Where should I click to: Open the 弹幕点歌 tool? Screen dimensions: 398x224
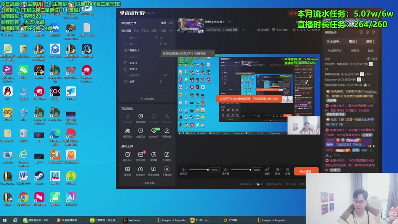pyautogui.click(x=167, y=132)
